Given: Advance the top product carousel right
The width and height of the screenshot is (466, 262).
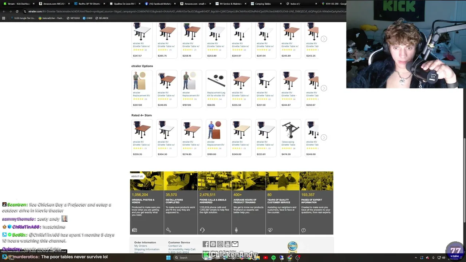Looking at the screenshot, I should coord(324,39).
